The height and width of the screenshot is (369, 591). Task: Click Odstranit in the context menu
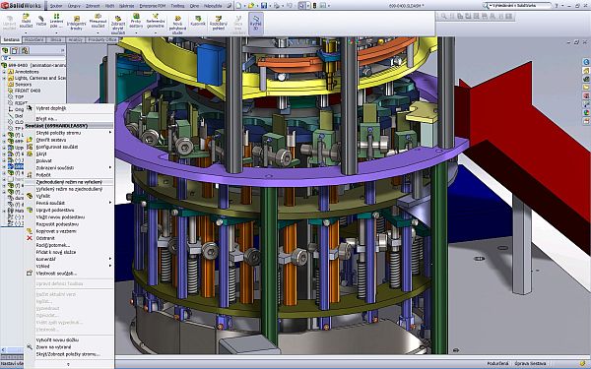[x=45, y=238]
